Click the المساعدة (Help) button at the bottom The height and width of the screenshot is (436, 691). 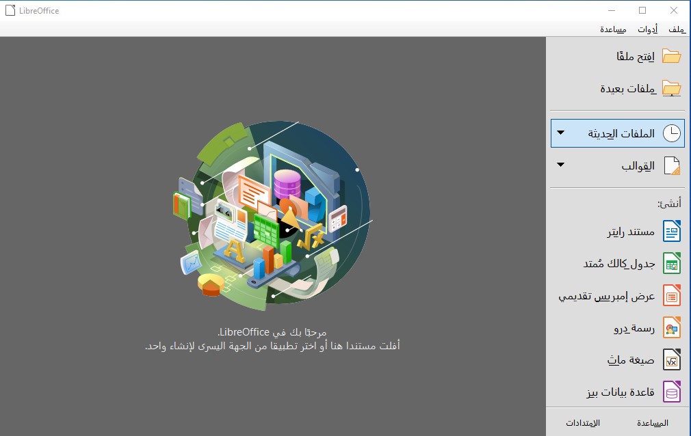coord(652,423)
